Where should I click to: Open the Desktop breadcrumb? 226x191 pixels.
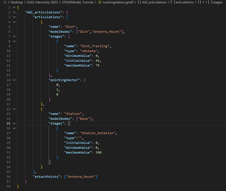(x=16, y=2)
